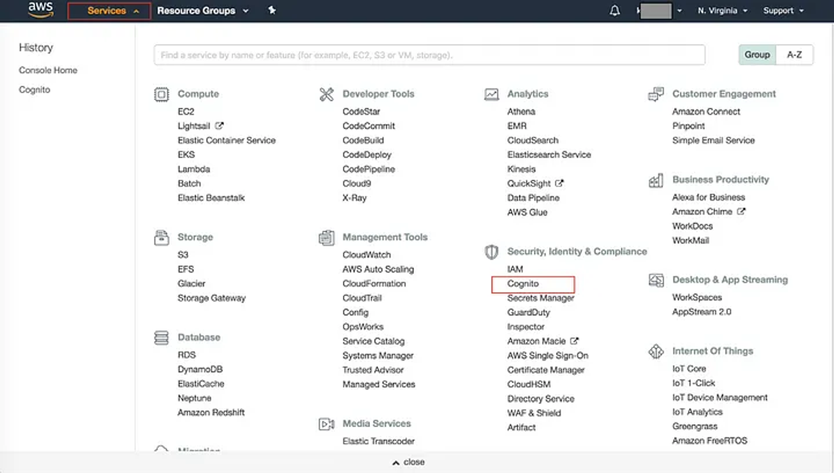This screenshot has height=473, width=834.
Task: Open the Athena service
Action: [x=521, y=112]
